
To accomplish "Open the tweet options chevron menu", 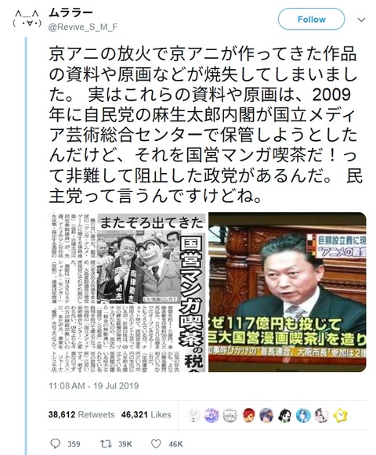I will pos(361,20).
